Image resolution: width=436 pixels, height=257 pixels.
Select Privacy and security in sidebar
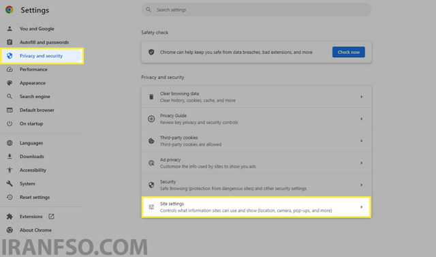coord(42,56)
